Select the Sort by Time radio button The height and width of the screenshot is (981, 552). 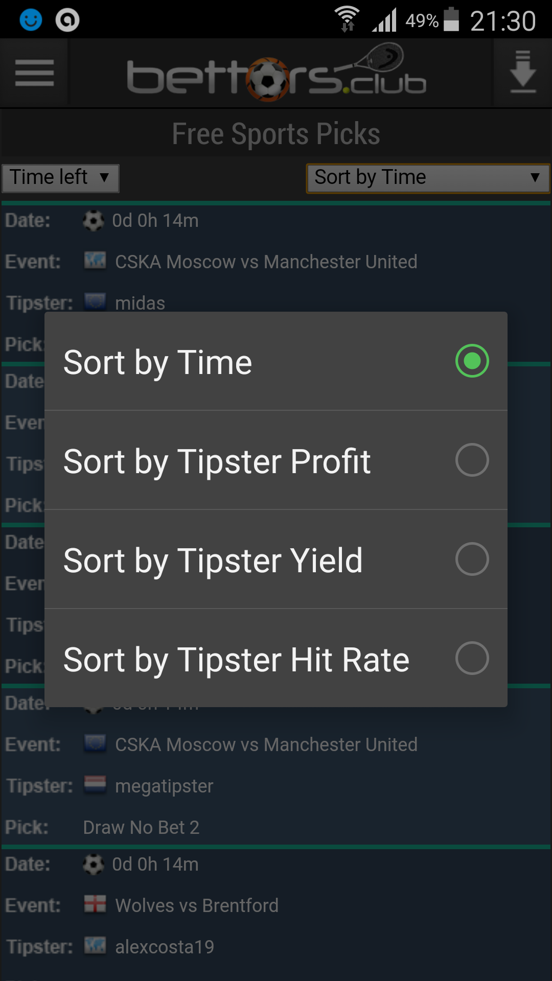[x=472, y=361]
